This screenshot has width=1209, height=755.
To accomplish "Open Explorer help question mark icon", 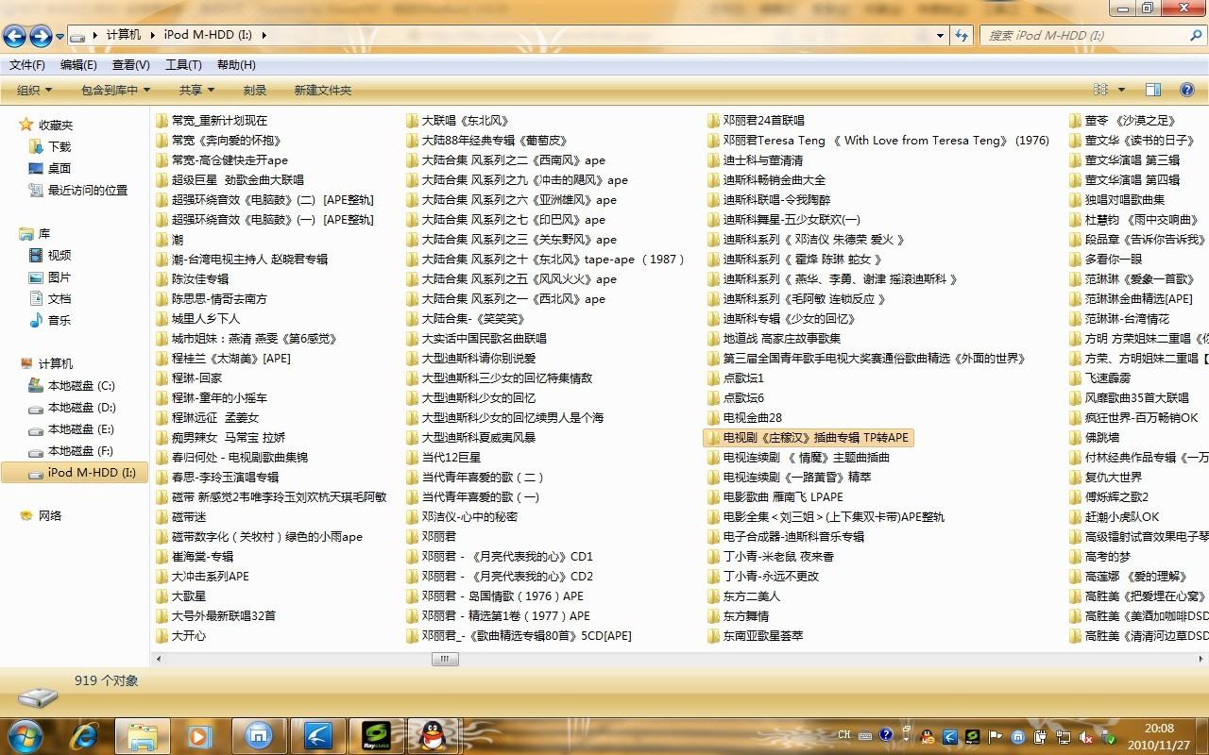I will (1187, 90).
